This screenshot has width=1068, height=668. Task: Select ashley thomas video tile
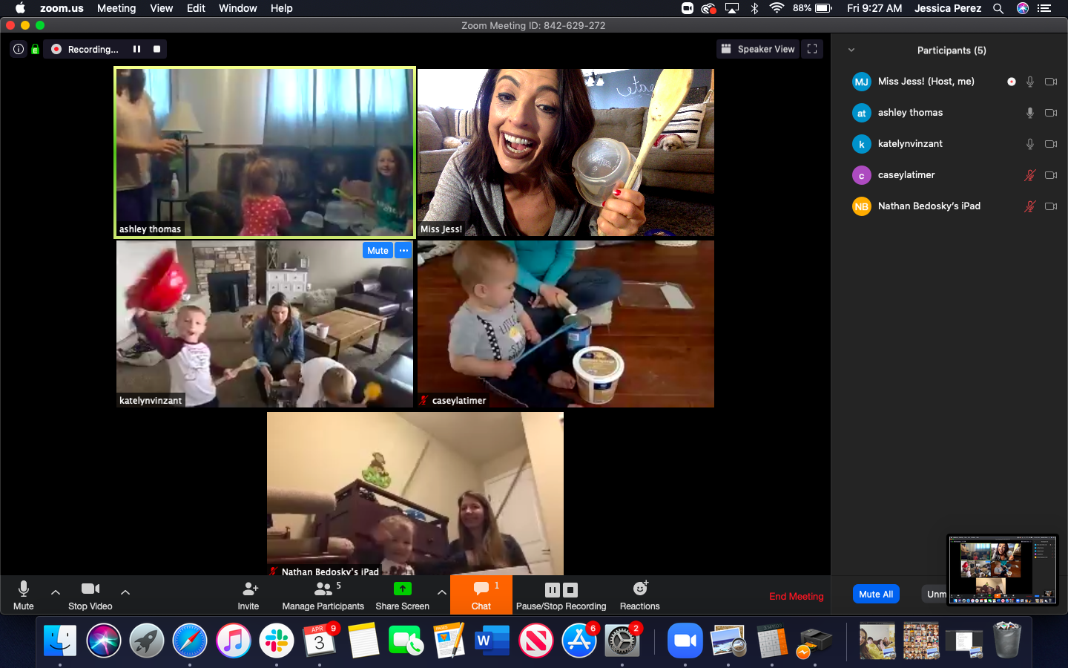point(265,152)
